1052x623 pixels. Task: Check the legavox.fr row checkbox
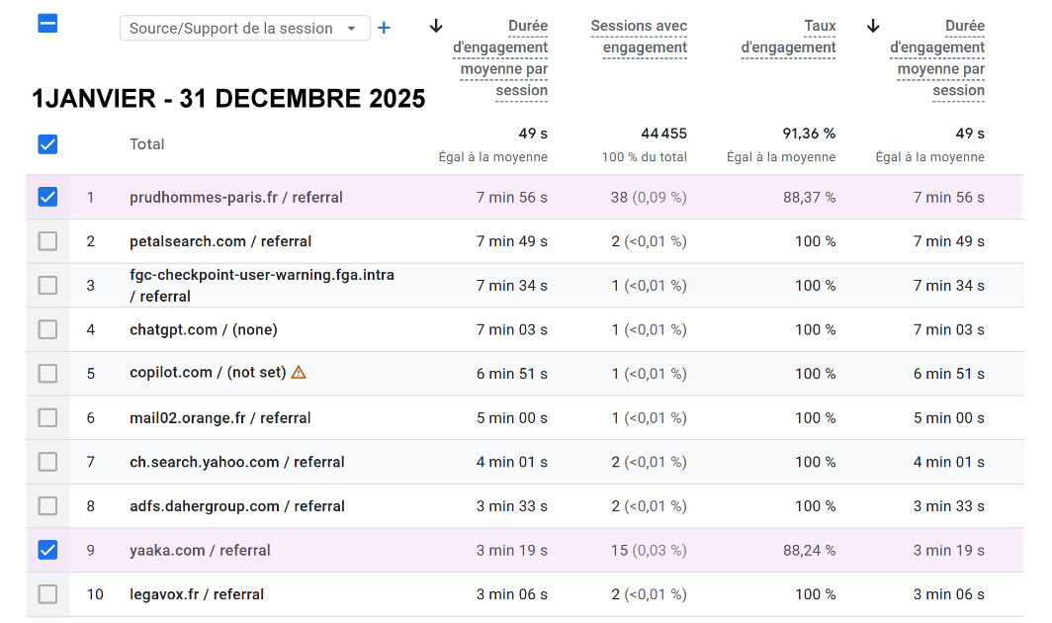coord(47,594)
